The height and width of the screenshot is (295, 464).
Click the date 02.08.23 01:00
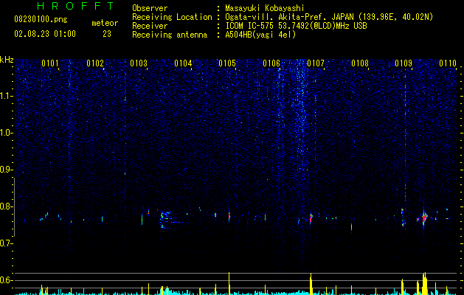tap(45, 34)
